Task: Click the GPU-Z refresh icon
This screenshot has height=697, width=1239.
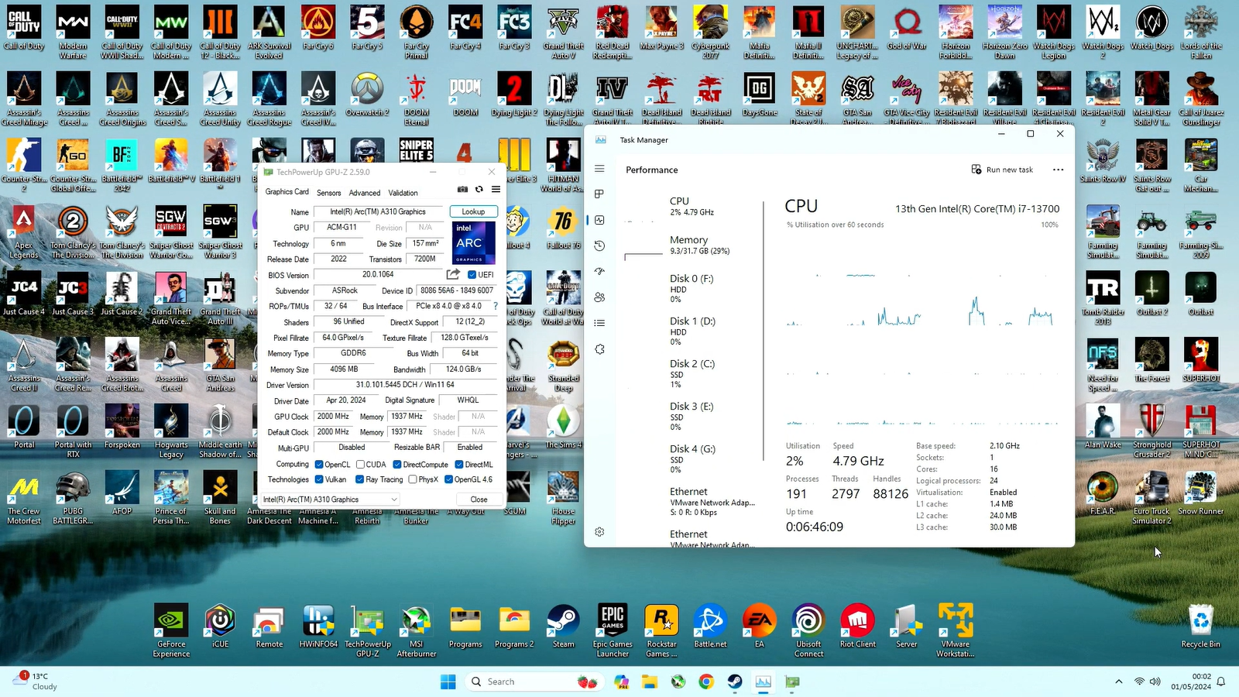Action: [x=479, y=189]
